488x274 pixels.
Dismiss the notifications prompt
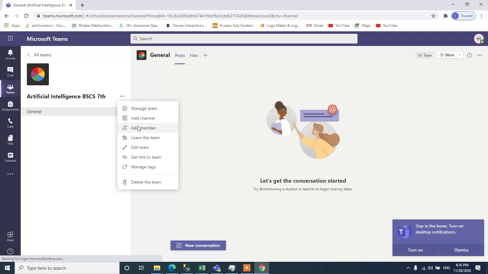click(x=461, y=250)
